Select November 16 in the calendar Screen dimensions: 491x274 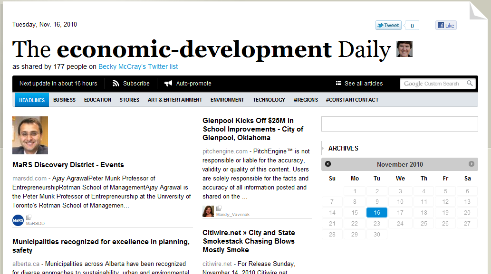point(376,213)
